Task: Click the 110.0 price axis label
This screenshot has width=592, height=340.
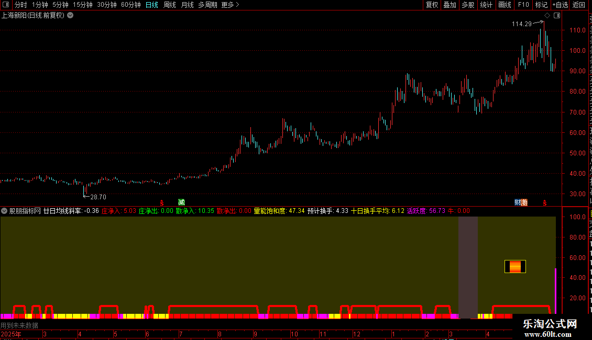Action: [x=578, y=30]
